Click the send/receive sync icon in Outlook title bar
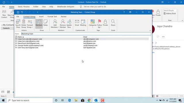Image resolution: width=184 pixels, height=103 pixels. click(4, 2)
